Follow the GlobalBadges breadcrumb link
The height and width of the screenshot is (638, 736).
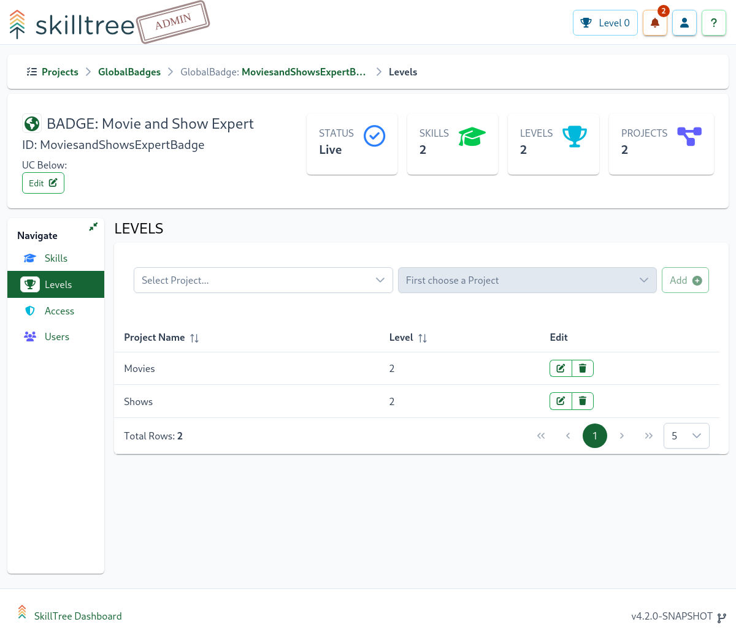click(x=129, y=72)
